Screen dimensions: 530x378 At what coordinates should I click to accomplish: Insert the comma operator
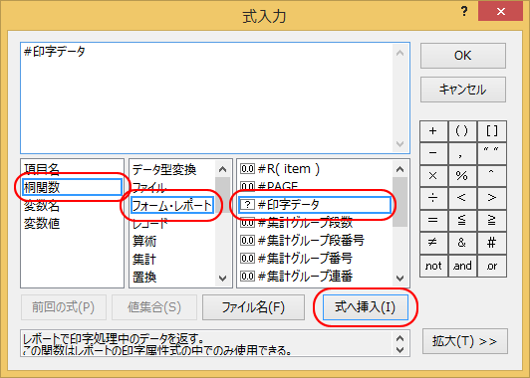click(462, 153)
